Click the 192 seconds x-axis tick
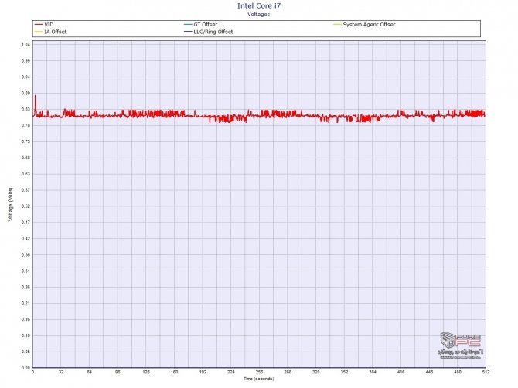Screen dimensions: 518x388 203,372
